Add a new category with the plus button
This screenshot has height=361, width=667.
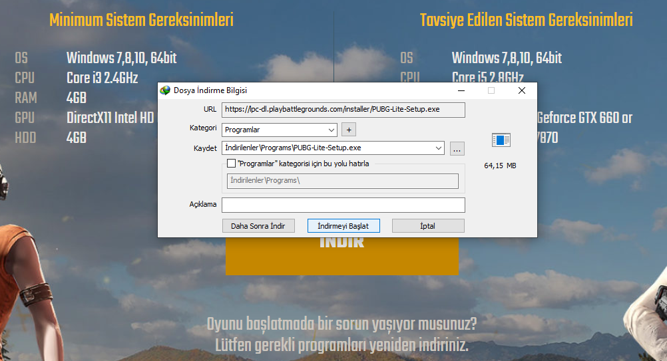(x=349, y=130)
